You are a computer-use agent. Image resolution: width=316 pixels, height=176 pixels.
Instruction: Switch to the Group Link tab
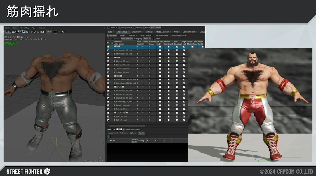[136, 32]
